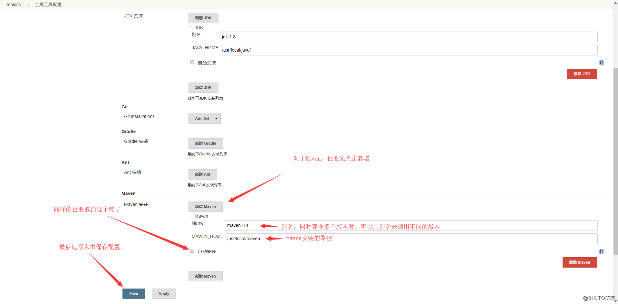Click the 别名 field label
Image resolution: width=618 pixels, height=304 pixels.
point(196,34)
